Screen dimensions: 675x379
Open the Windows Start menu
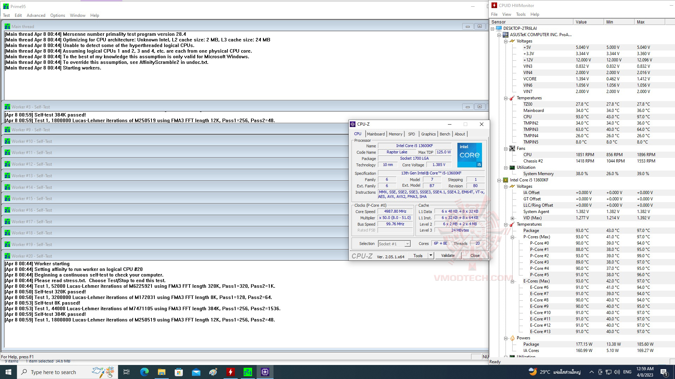pos(8,372)
